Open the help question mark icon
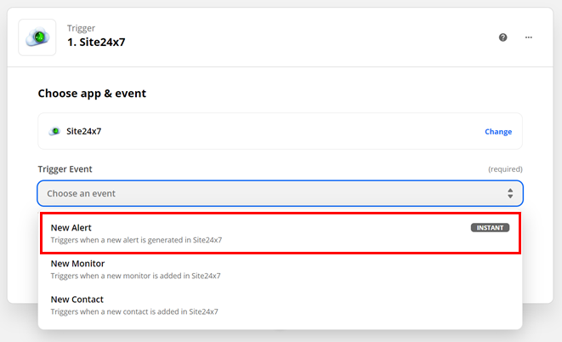The height and width of the screenshot is (342, 562). [x=502, y=37]
